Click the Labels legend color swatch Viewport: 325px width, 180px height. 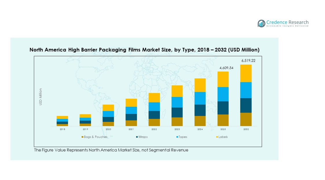pos(217,137)
